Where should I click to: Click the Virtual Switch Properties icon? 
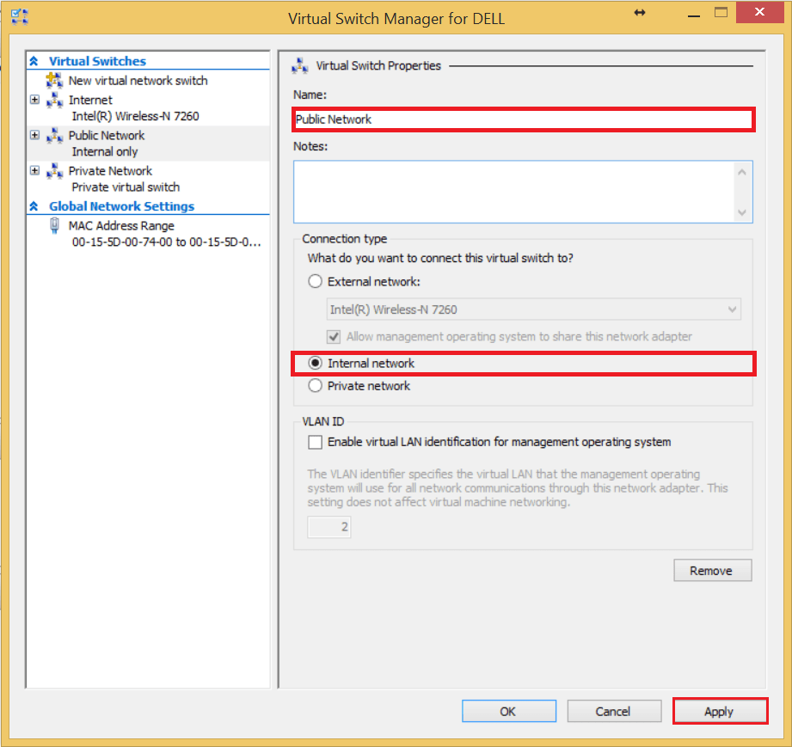[x=299, y=65]
